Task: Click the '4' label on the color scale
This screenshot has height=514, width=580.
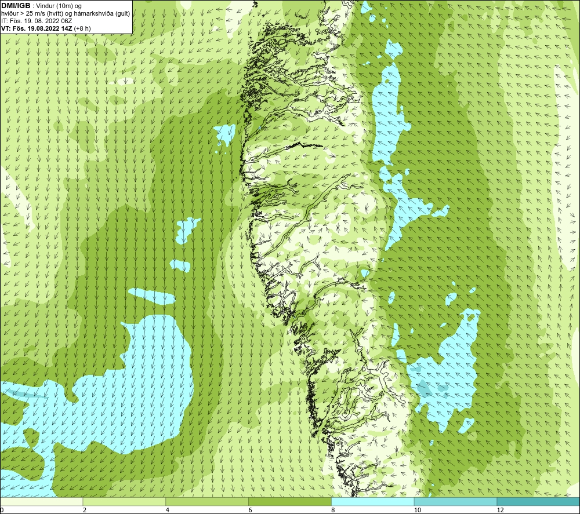Action: pos(168,510)
